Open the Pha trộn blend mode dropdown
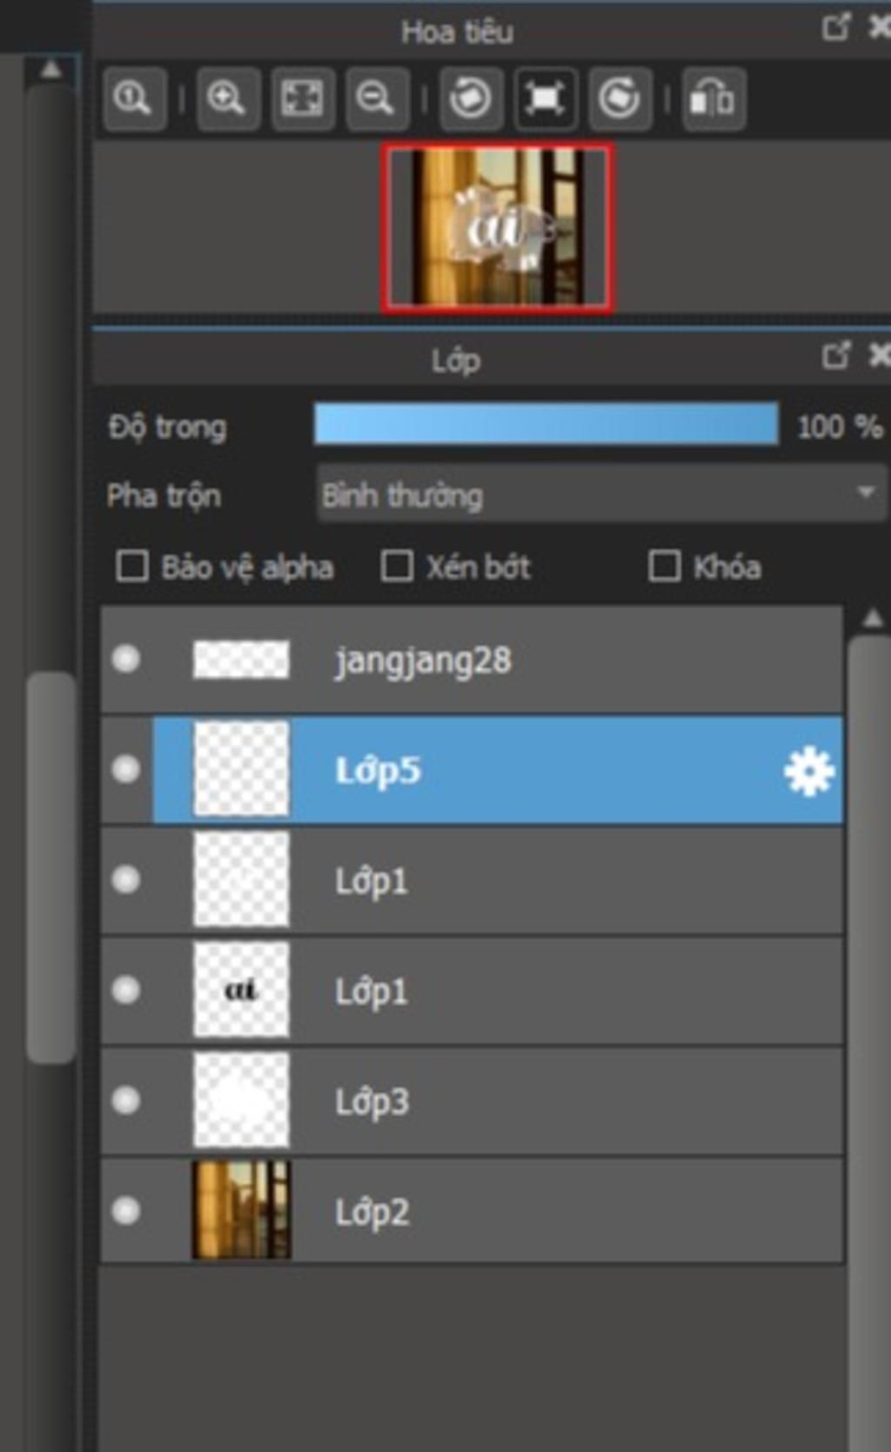This screenshot has height=1452, width=891. coord(600,494)
